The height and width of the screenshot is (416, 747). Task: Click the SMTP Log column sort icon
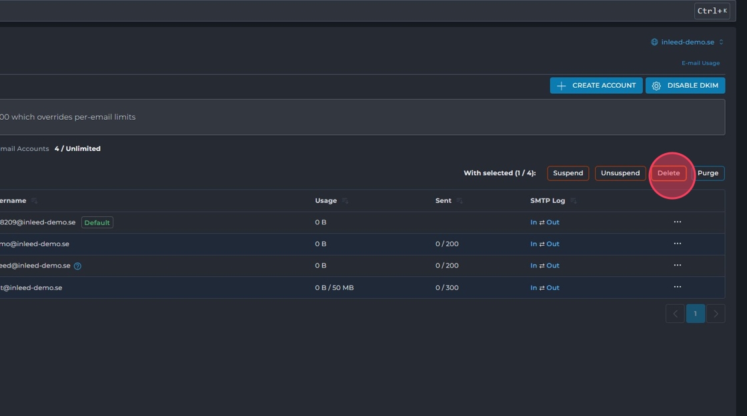coord(574,201)
